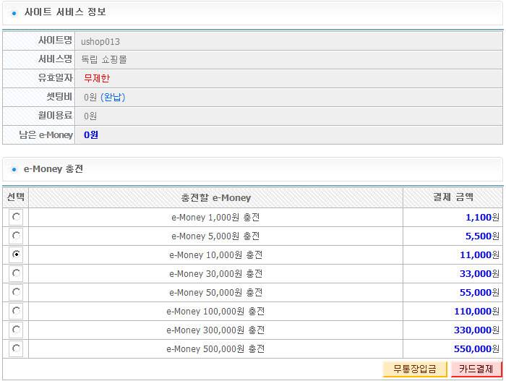The image size is (506, 381).
Task: Click the blue bullet beside 사이트 서비스 정보
Action: point(14,13)
